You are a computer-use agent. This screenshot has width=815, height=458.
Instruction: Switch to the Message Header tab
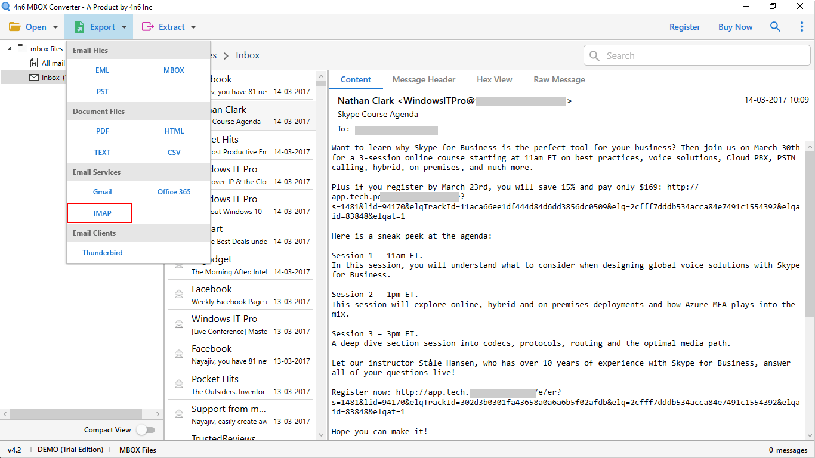[x=424, y=79]
